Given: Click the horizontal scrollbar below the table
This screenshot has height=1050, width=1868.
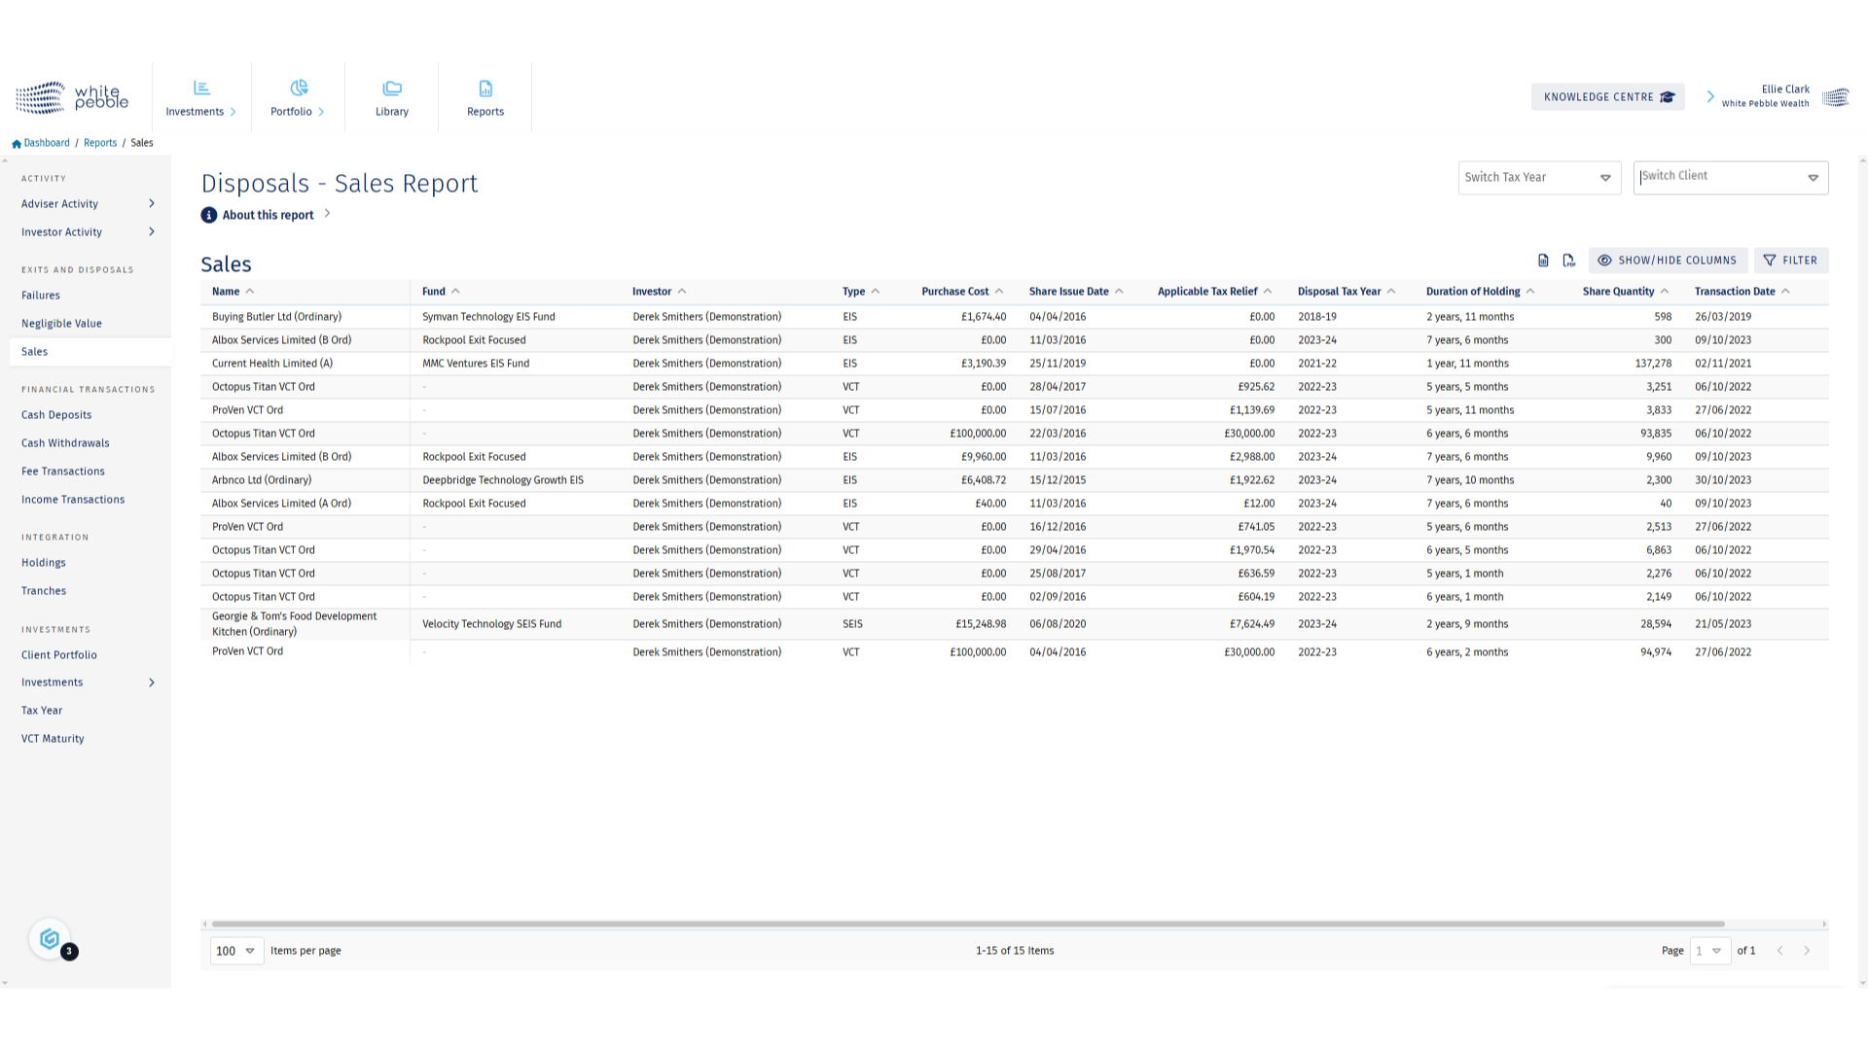Looking at the screenshot, I should (967, 925).
